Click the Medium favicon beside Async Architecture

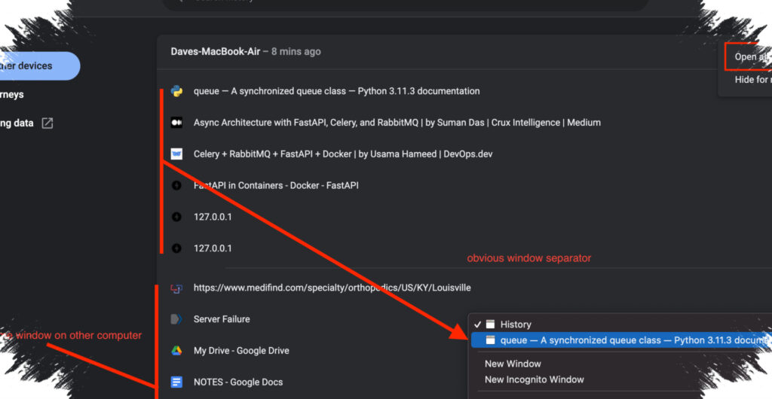point(176,123)
